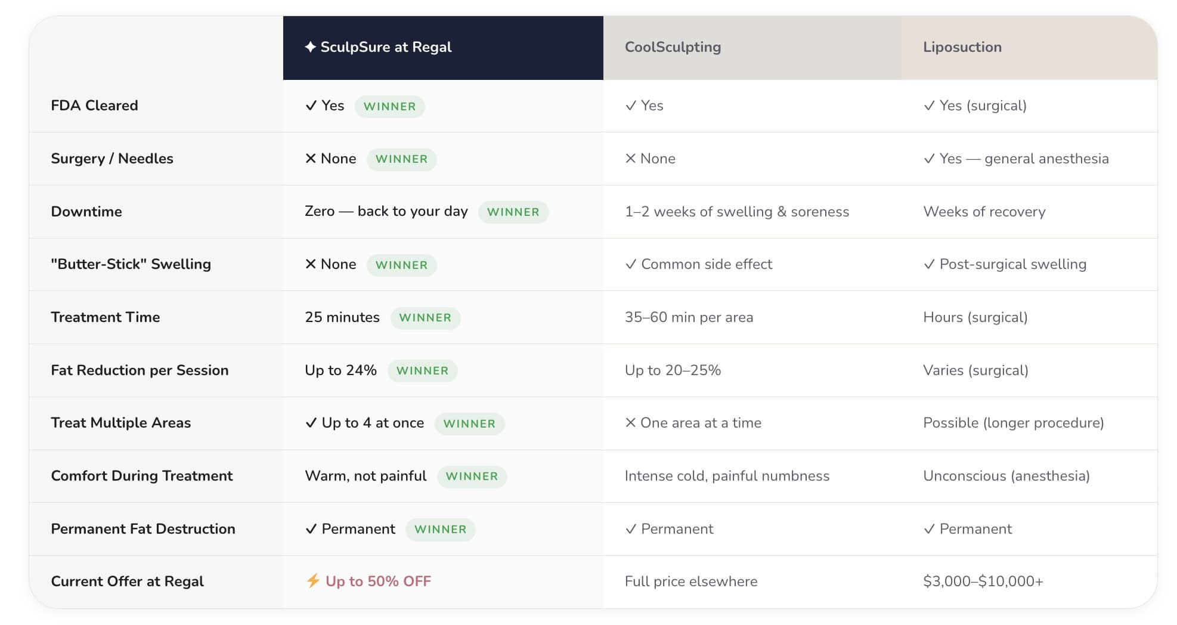Click the WINNER badge next to Up to 24%
1177x625 pixels.
(422, 371)
